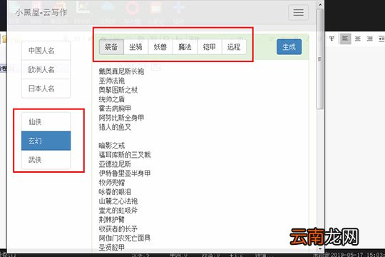Click strikethrough T icon in background editor
385x257 pixels.
click(332, 39)
